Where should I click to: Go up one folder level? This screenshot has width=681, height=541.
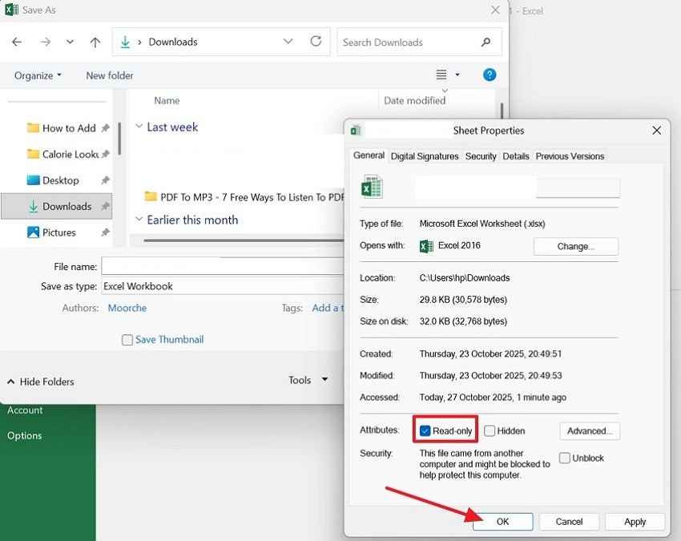tap(95, 42)
